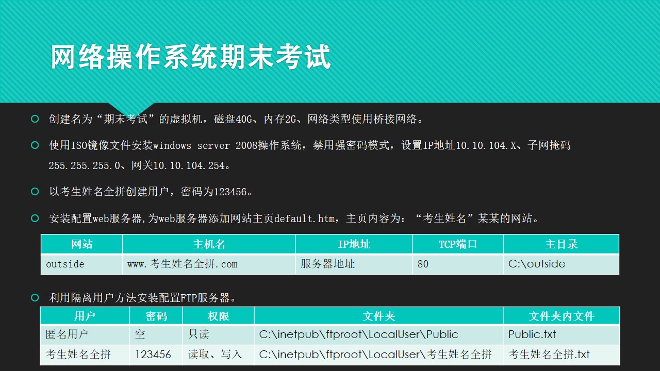660x371 pixels.
Task: Click the 主目录 table header
Action: [x=561, y=244]
